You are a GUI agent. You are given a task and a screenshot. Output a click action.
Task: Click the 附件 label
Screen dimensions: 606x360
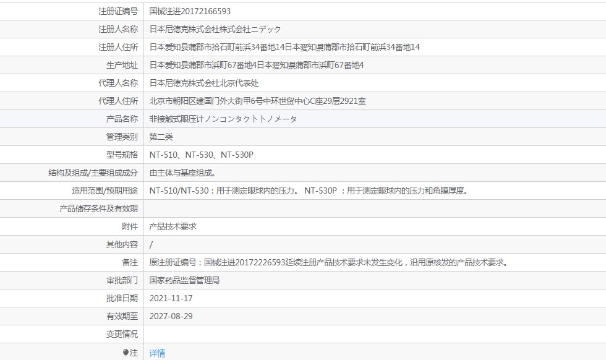tap(130, 226)
